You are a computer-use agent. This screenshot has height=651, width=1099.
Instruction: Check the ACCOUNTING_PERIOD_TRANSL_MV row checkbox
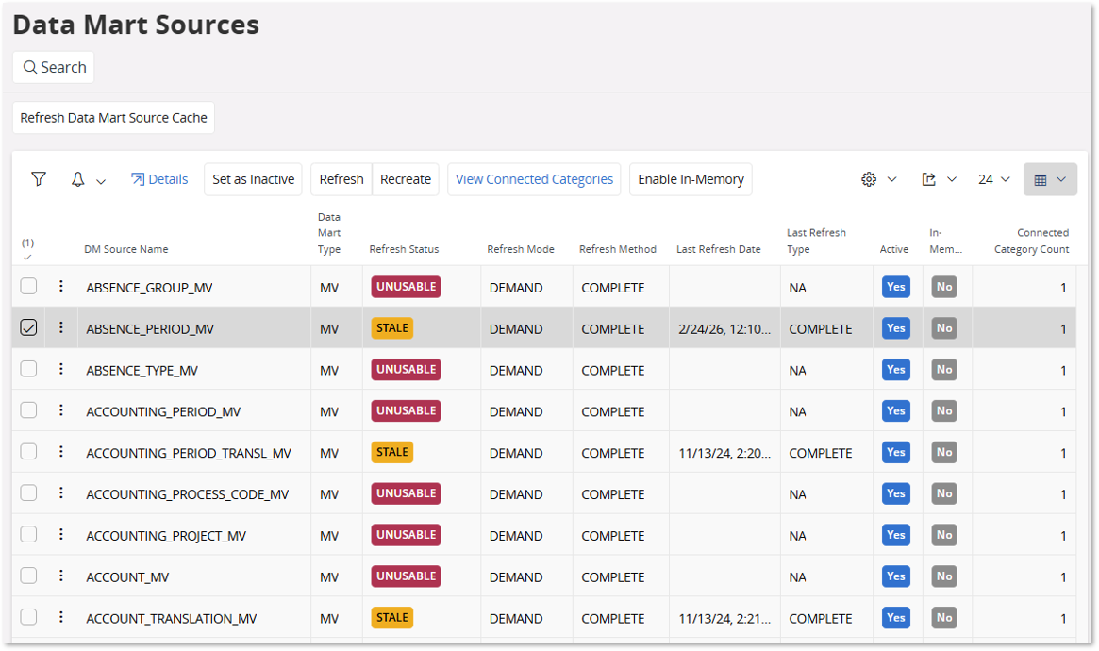(x=28, y=451)
